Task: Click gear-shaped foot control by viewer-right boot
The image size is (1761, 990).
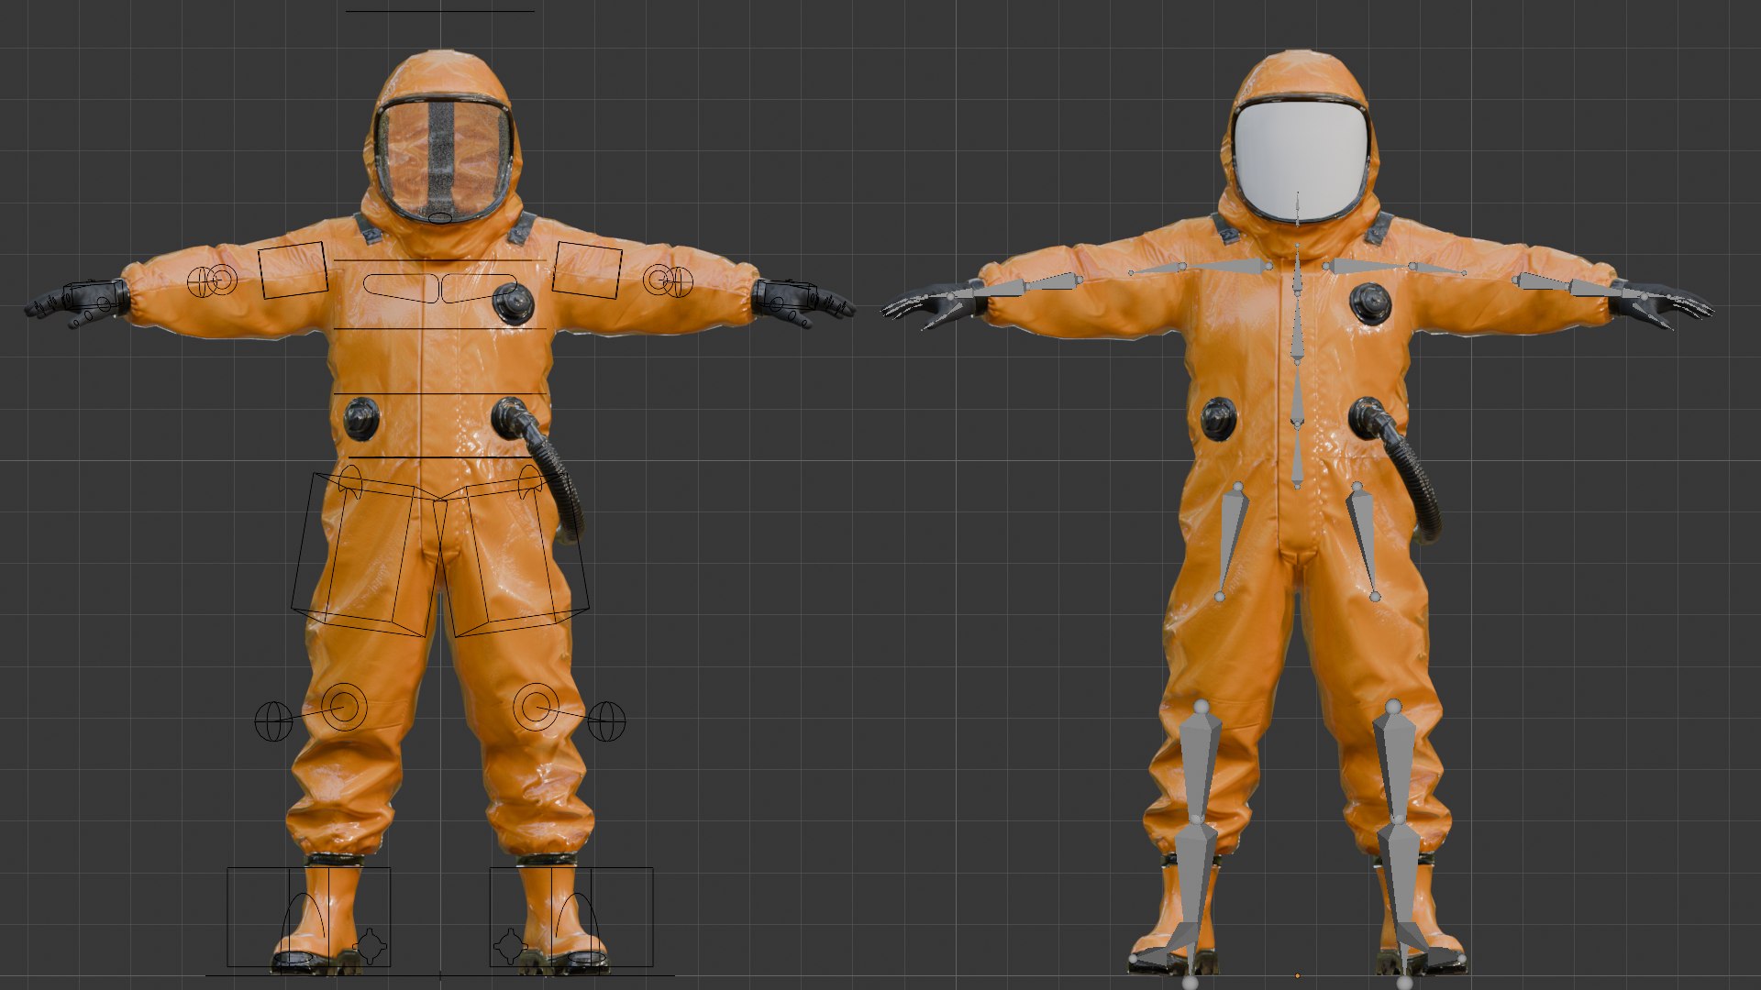Action: [510, 946]
